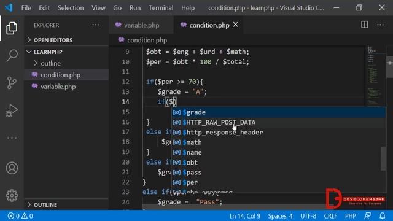The height and width of the screenshot is (221, 393).
Task: Open the Run and Debug view
Action: (12, 110)
